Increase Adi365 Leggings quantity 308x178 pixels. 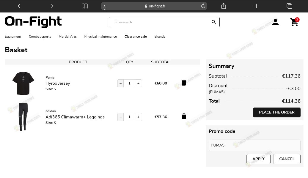[138, 117]
